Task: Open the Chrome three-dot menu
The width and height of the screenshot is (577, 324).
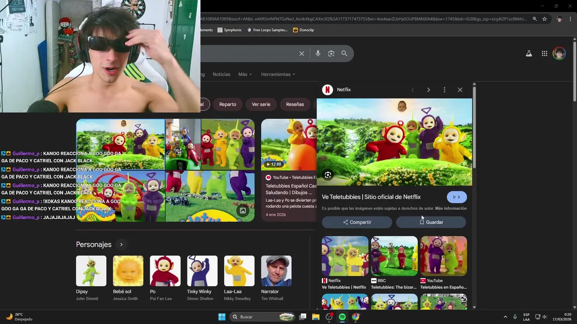Action: tap(570, 19)
